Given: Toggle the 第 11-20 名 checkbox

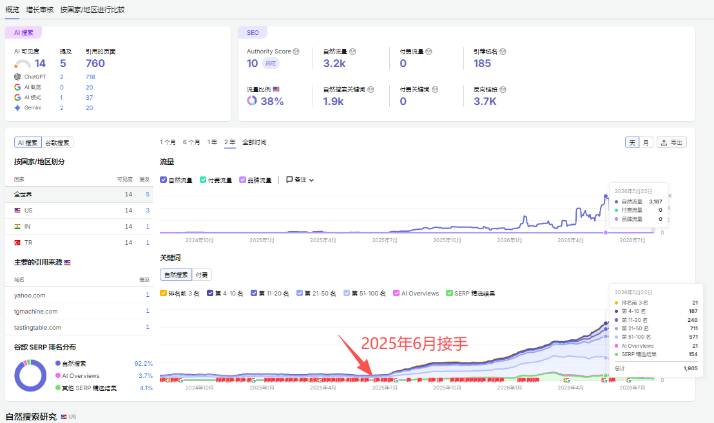Looking at the screenshot, I should pyautogui.click(x=254, y=294).
